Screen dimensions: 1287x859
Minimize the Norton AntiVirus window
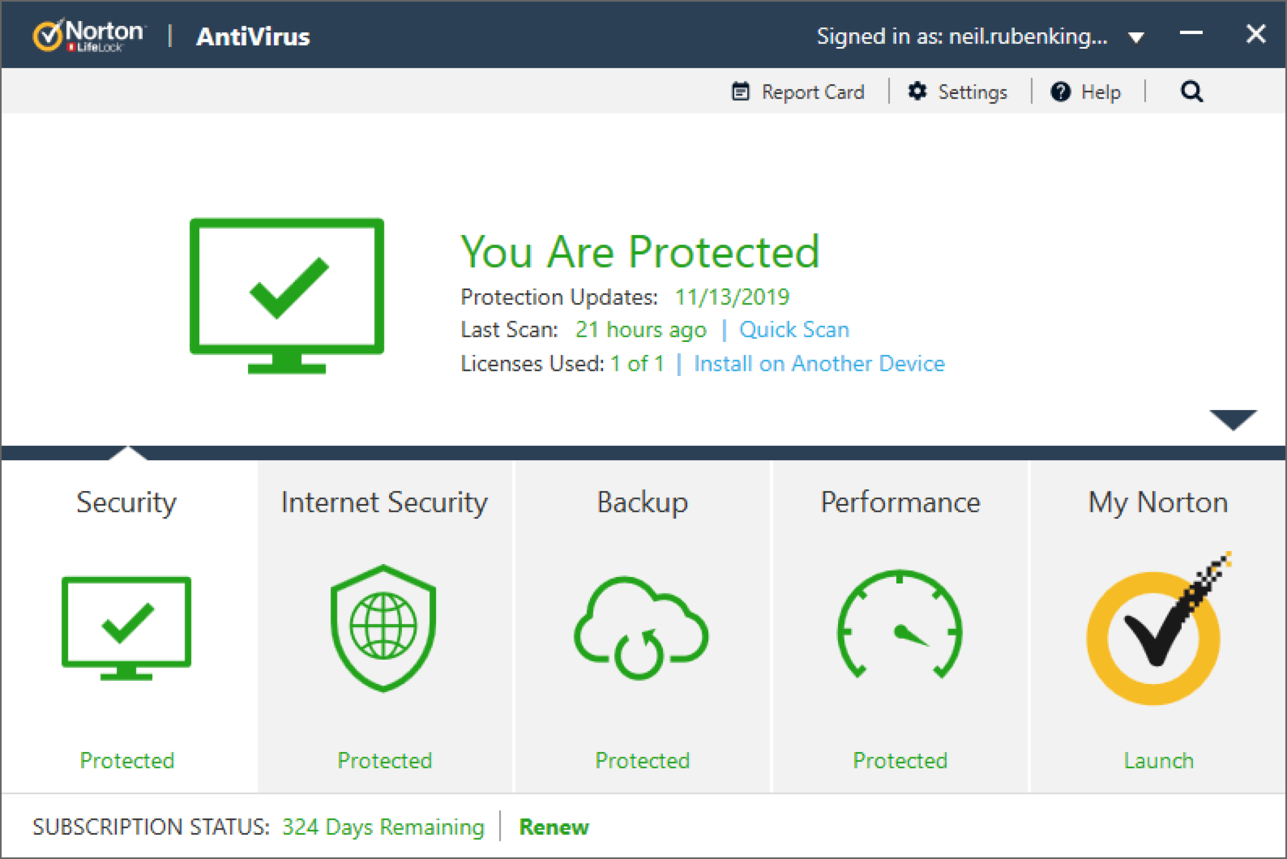point(1191,34)
